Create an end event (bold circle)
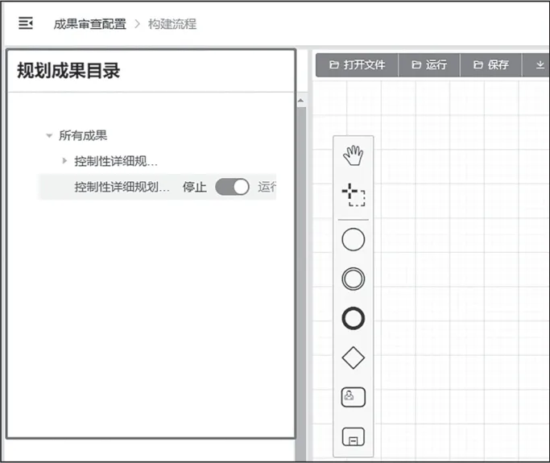 point(354,319)
